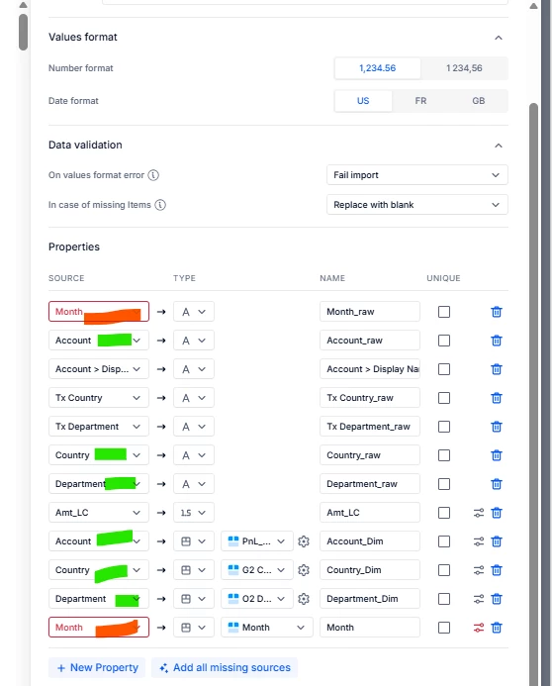
Task: Open the Fail import dropdown
Action: 416,175
